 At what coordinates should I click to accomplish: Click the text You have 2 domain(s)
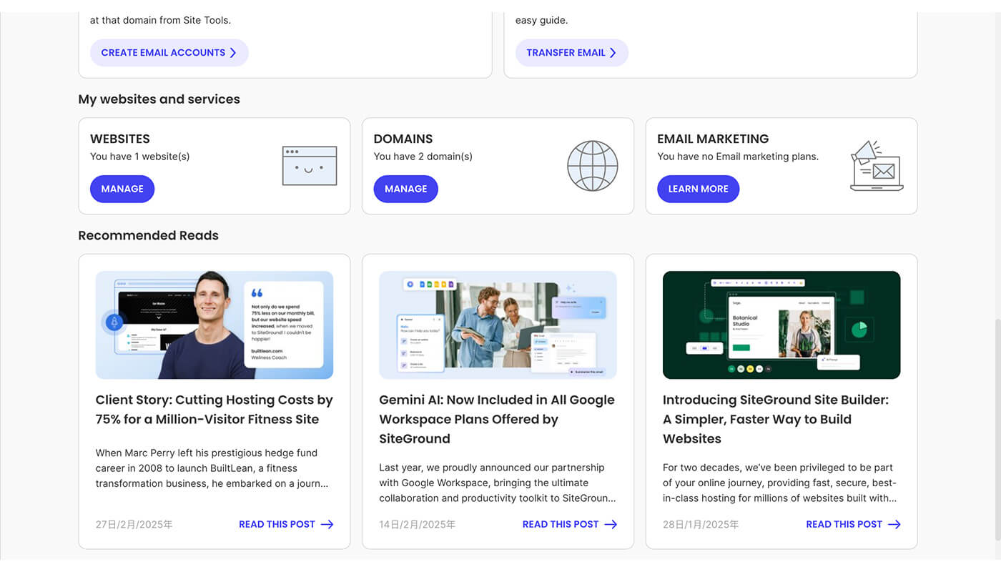pyautogui.click(x=423, y=156)
